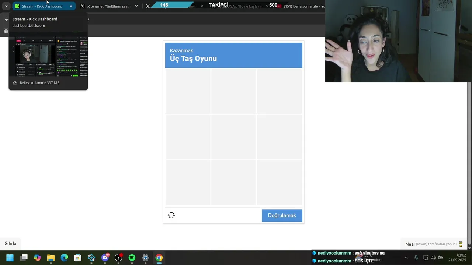Image resolution: width=472 pixels, height=265 pixels.
Task: Open File Explorer from the taskbar
Action: coord(51,258)
